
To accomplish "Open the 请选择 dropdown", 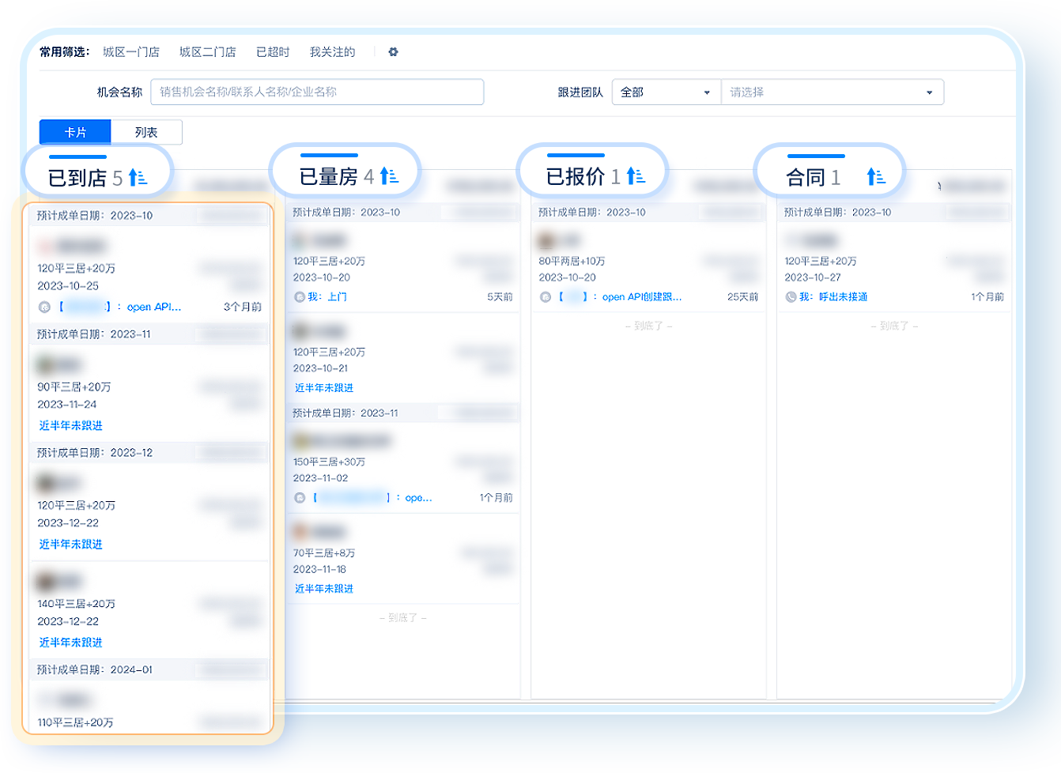I will [831, 92].
